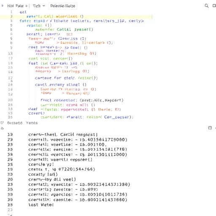Click the output value '15.002100,'

point(93,145)
